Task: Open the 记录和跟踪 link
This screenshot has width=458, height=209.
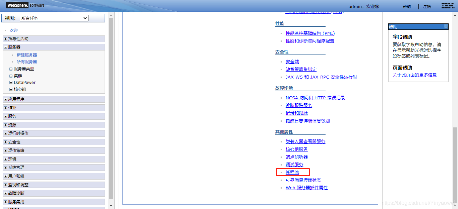Action: (x=297, y=113)
